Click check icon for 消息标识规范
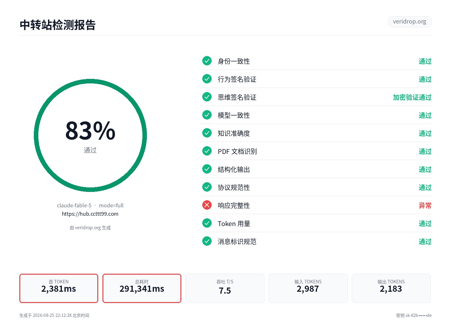The image size is (451, 322). (207, 241)
